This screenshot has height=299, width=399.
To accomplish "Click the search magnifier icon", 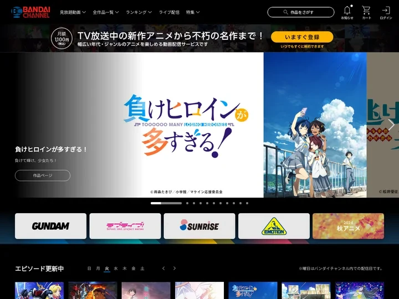I will [x=285, y=12].
